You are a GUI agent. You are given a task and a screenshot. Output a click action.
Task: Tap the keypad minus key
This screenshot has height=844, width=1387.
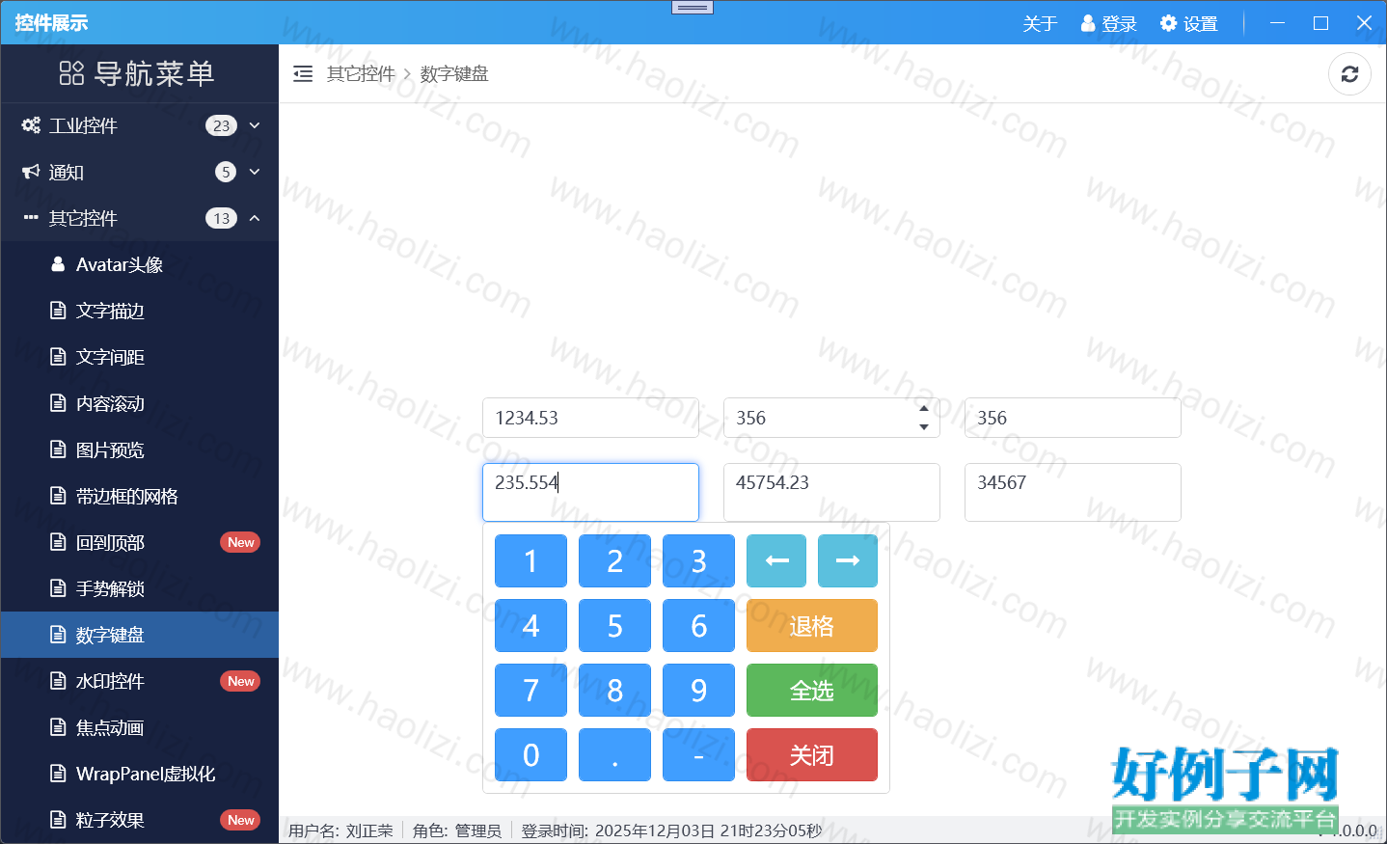point(698,754)
